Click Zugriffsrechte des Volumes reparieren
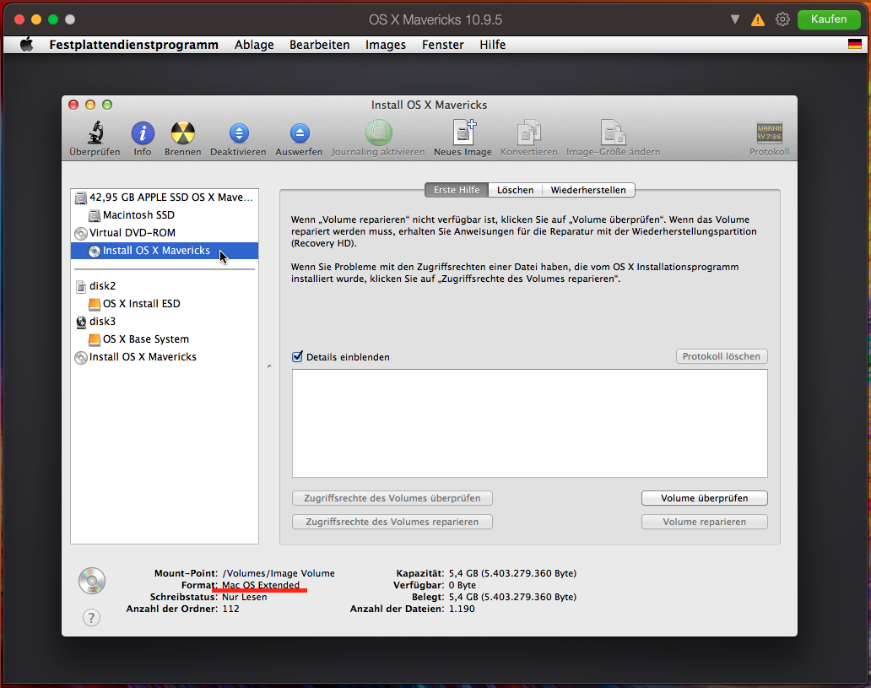The height and width of the screenshot is (688, 871). point(392,522)
